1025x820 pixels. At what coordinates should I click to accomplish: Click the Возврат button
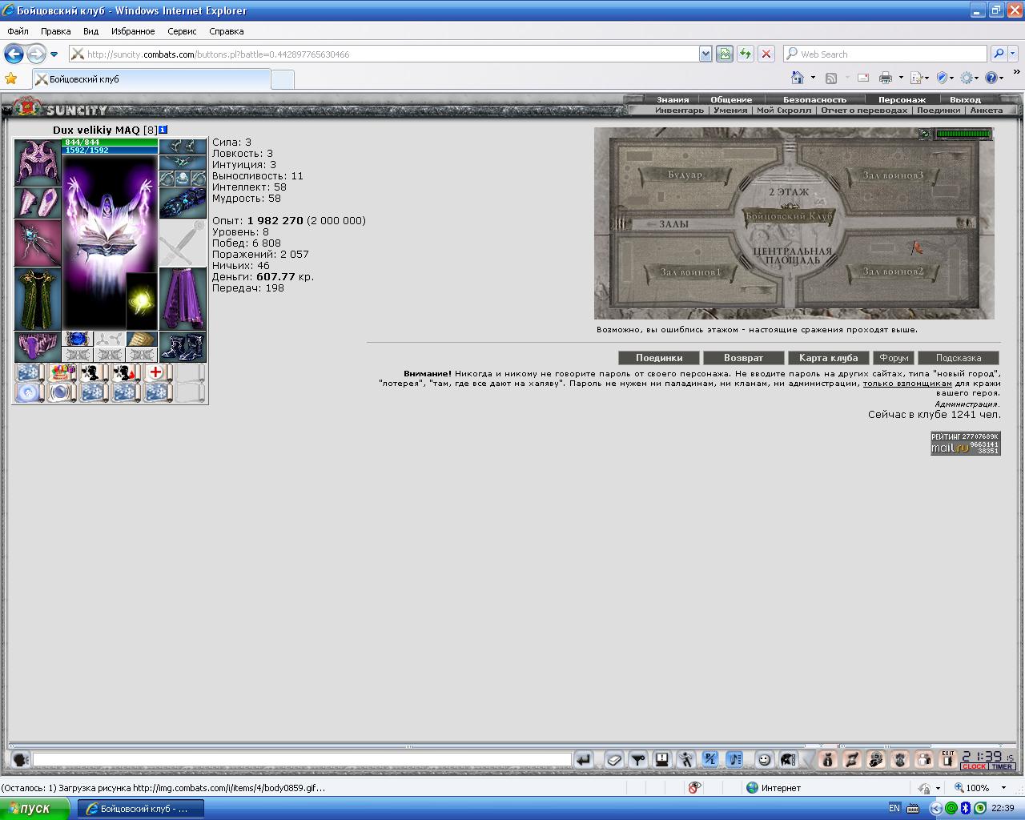click(743, 358)
